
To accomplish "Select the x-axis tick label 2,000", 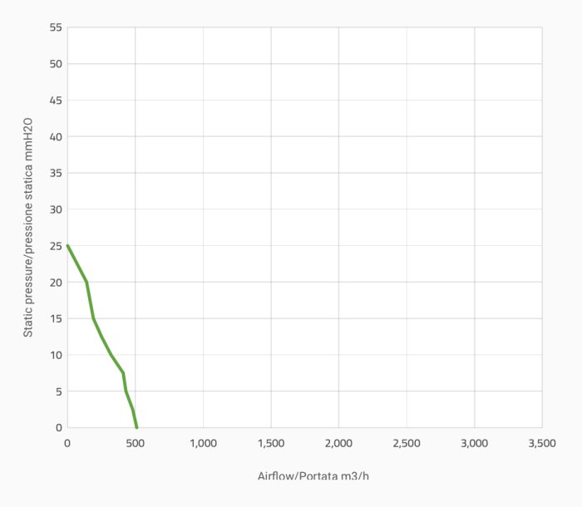I will [338, 444].
